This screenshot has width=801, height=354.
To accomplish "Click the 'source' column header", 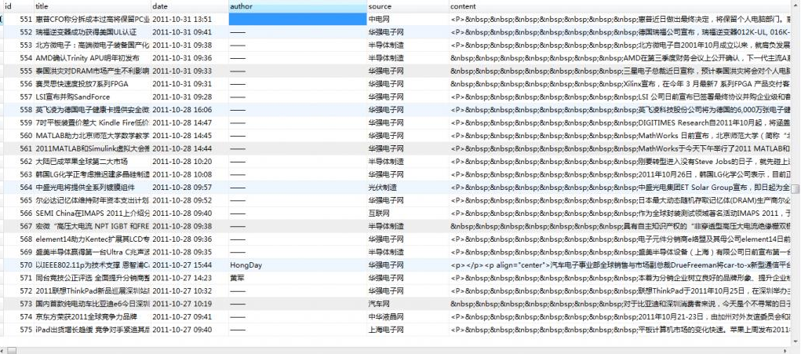I will (x=406, y=5).
